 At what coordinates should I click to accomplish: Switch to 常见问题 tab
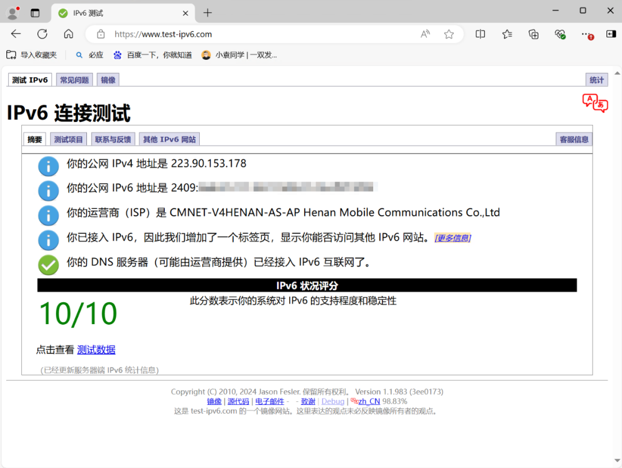[x=74, y=79]
